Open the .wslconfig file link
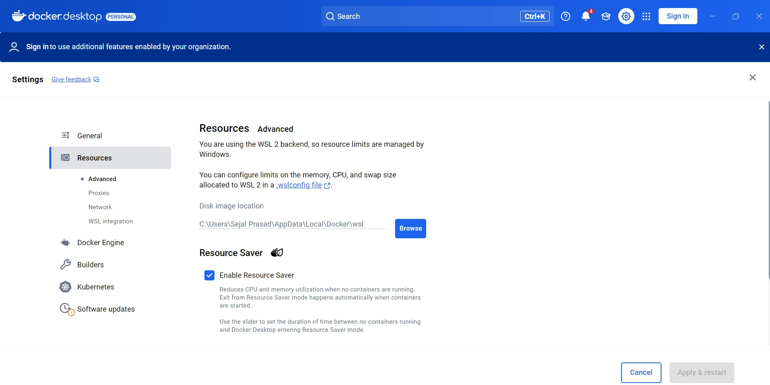This screenshot has height=385, width=770. (x=299, y=185)
